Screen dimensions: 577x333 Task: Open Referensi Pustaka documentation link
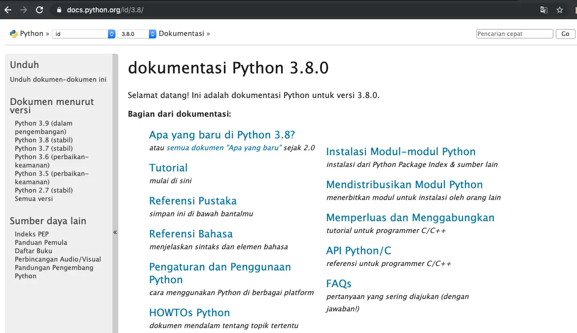coord(193,201)
